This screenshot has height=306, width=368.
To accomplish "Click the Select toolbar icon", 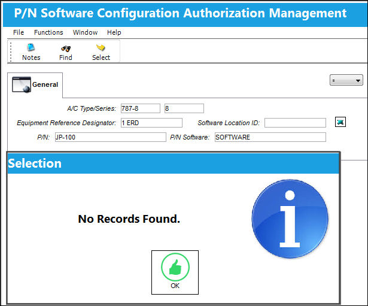I will 101,52.
